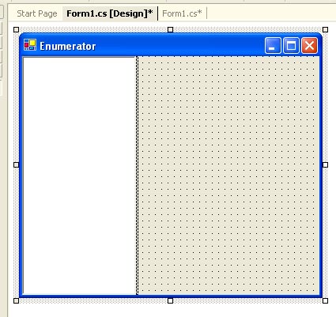Image resolution: width=336 pixels, height=317 pixels.
Task: Select the dashed vertical splitter control
Action: pos(137,175)
